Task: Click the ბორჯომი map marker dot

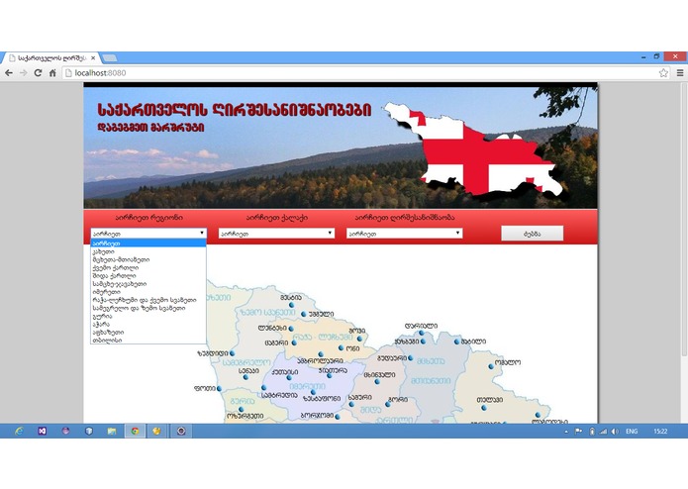Action: [x=337, y=417]
